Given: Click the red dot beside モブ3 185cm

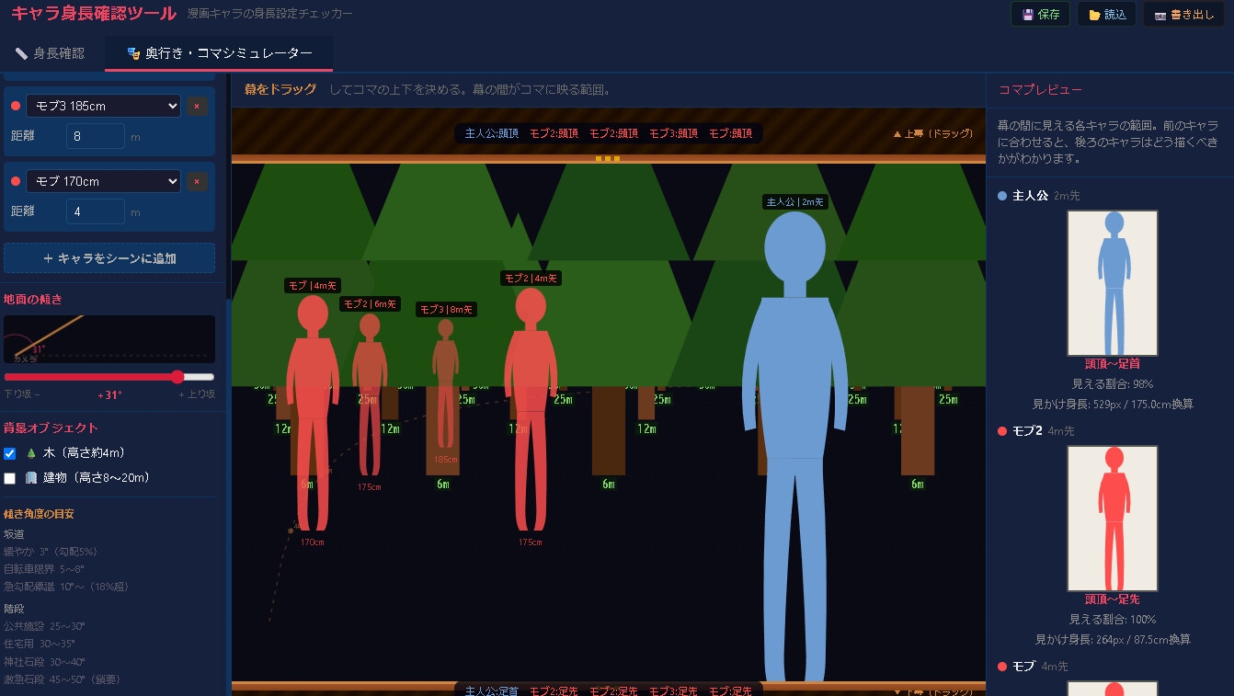Looking at the screenshot, I should [x=16, y=107].
